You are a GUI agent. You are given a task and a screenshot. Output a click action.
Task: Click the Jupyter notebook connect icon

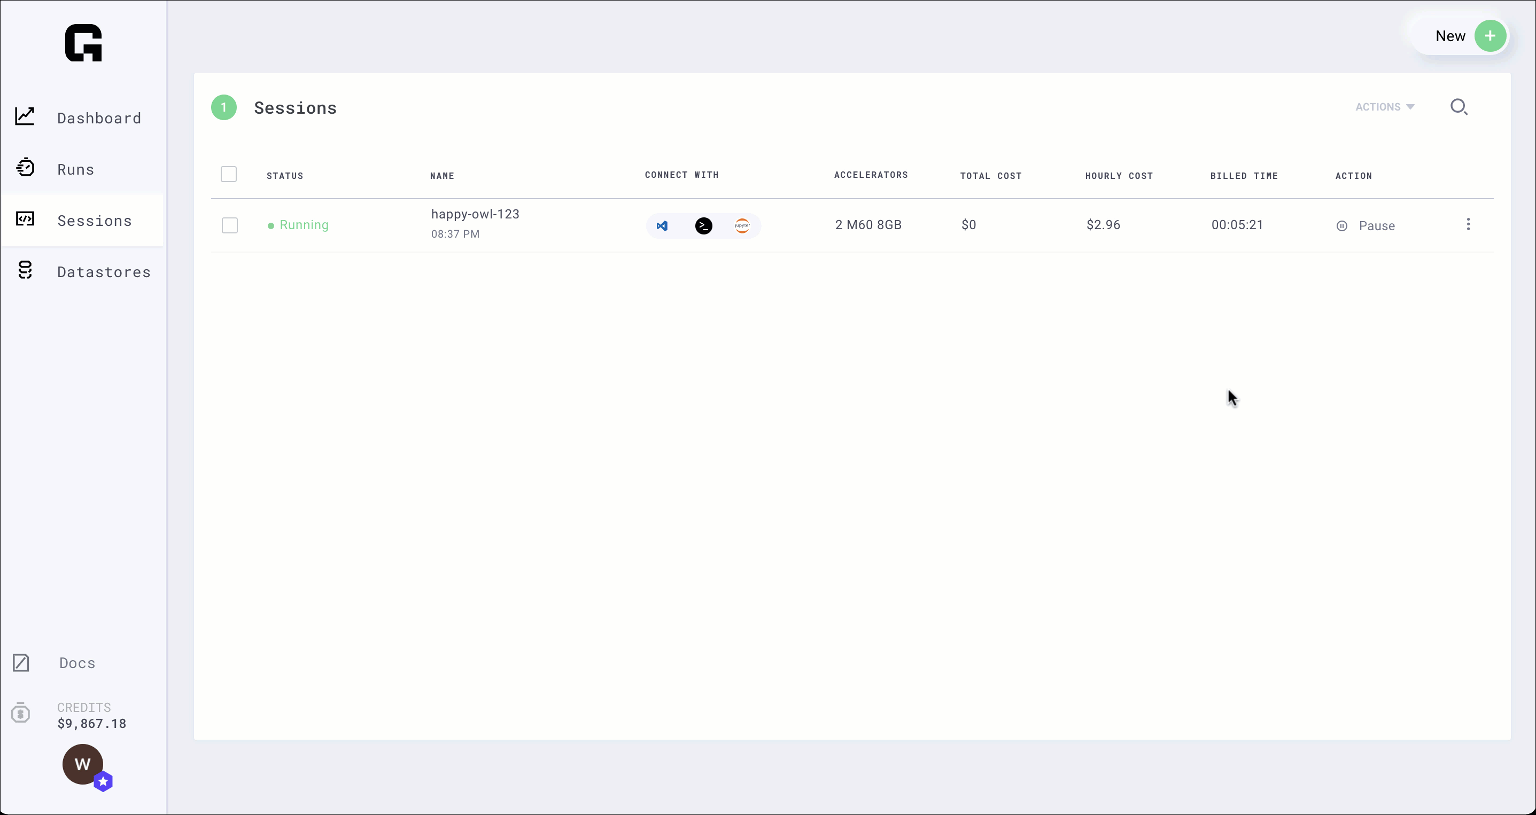(742, 225)
